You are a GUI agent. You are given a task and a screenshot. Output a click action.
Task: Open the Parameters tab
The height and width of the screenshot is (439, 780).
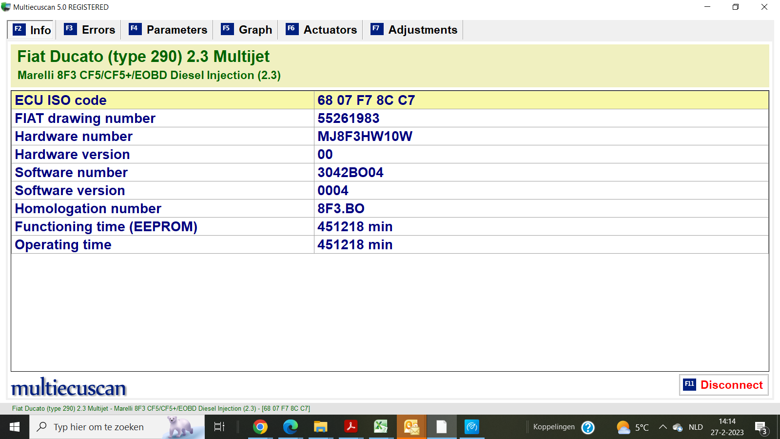168,30
